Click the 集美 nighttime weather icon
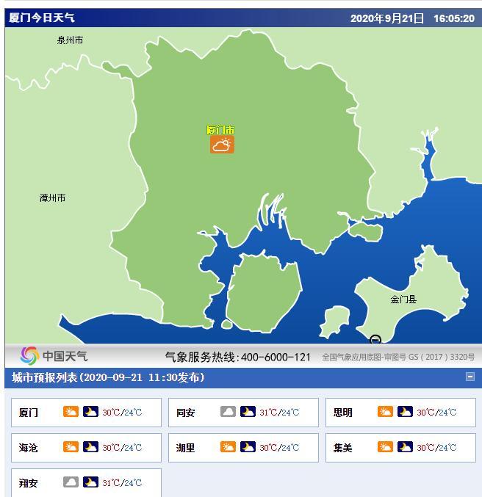The height and width of the screenshot is (497, 482). coord(405,447)
